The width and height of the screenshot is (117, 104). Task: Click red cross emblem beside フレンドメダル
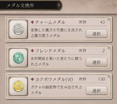coord(32,51)
